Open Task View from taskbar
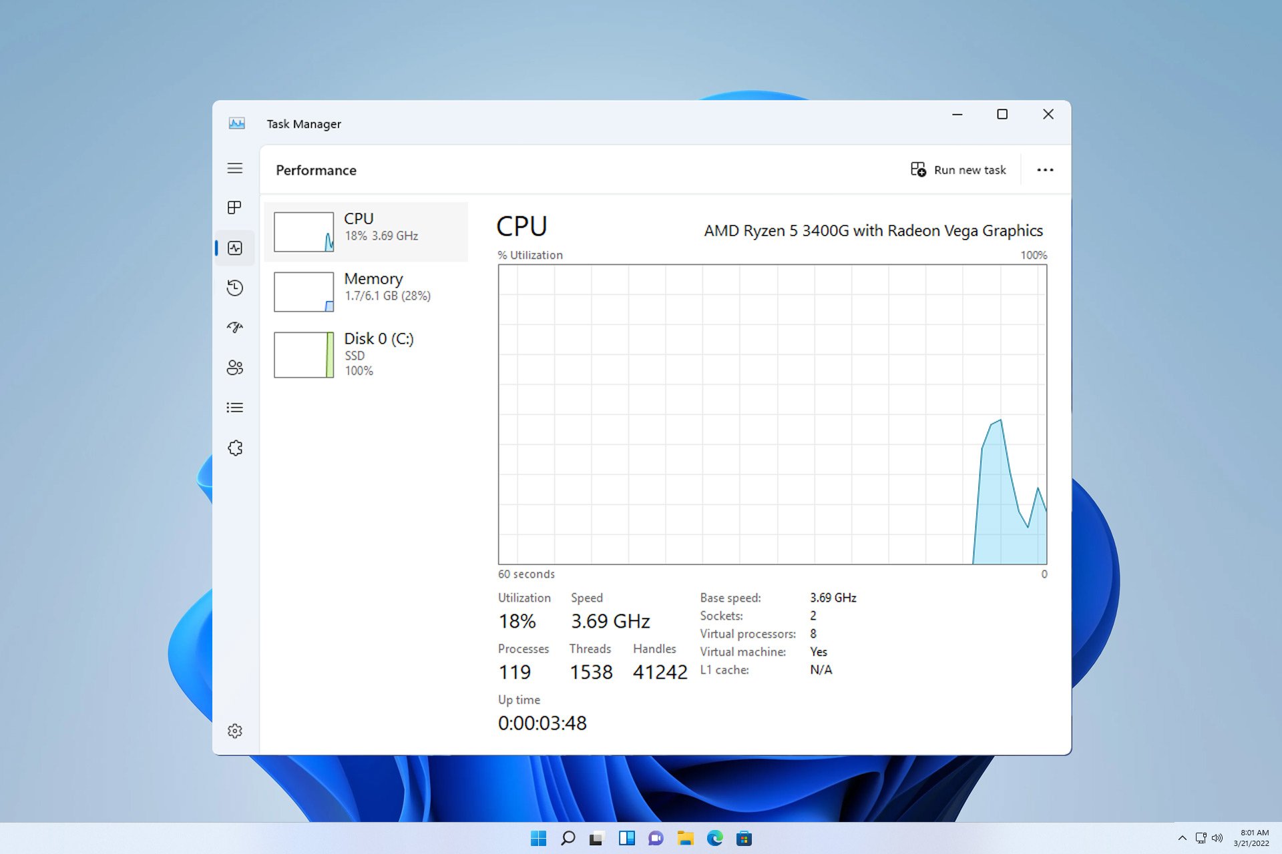Screen dimensions: 1282x854 point(596,838)
